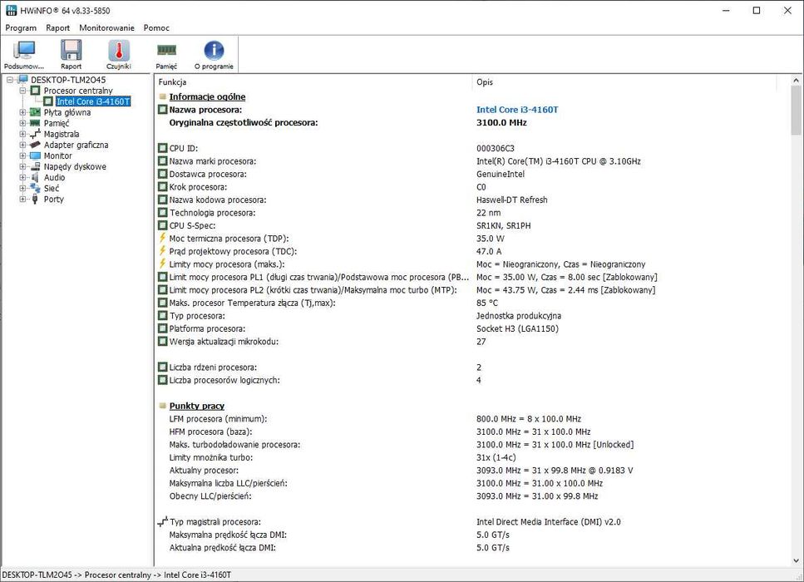The width and height of the screenshot is (804, 582).
Task: Click the vertical scrollbar thumb
Action: [796, 110]
